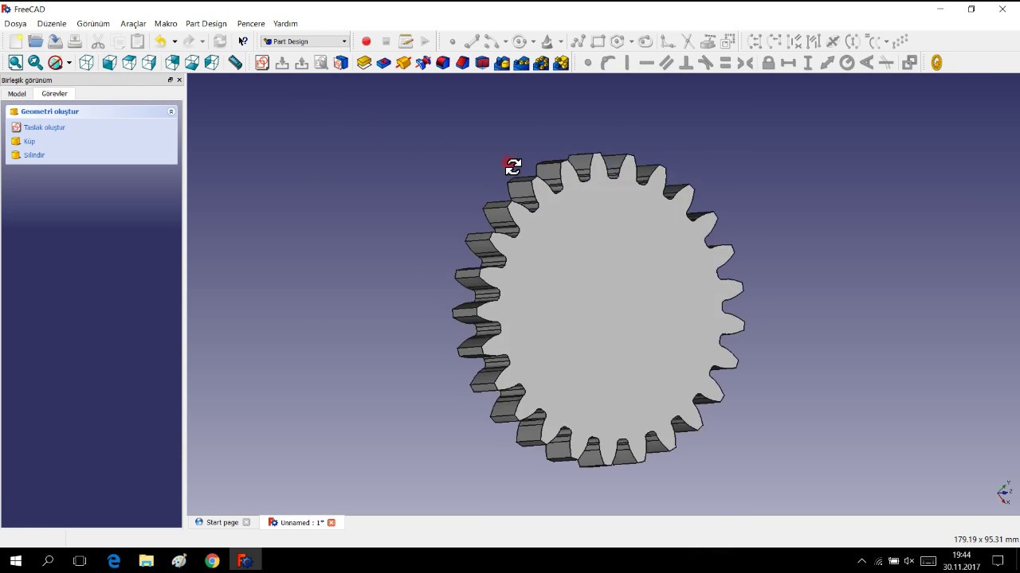The width and height of the screenshot is (1020, 573).
Task: Expand the conic tool dropdown arrow
Action: coord(561,41)
